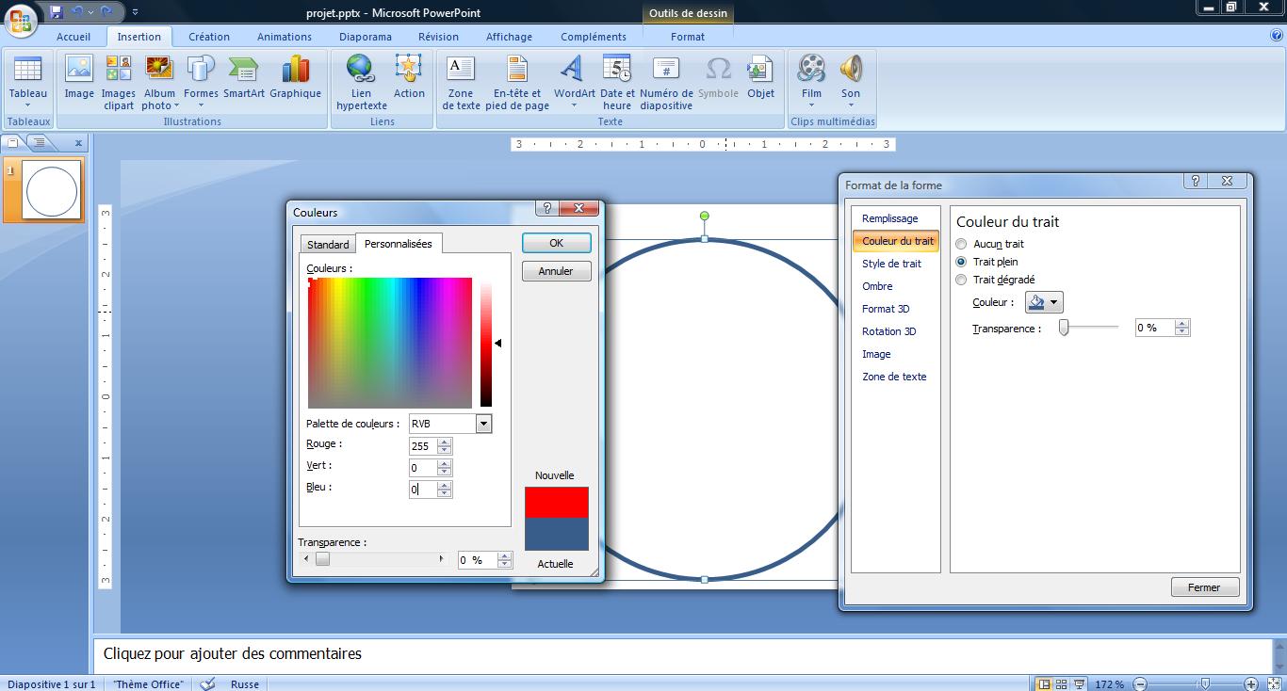
Task: Open the Action settings tool
Action: coord(409,77)
